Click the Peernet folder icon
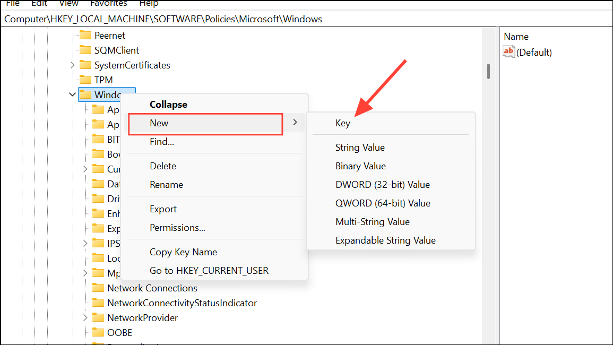This screenshot has height=345, width=613. click(87, 35)
